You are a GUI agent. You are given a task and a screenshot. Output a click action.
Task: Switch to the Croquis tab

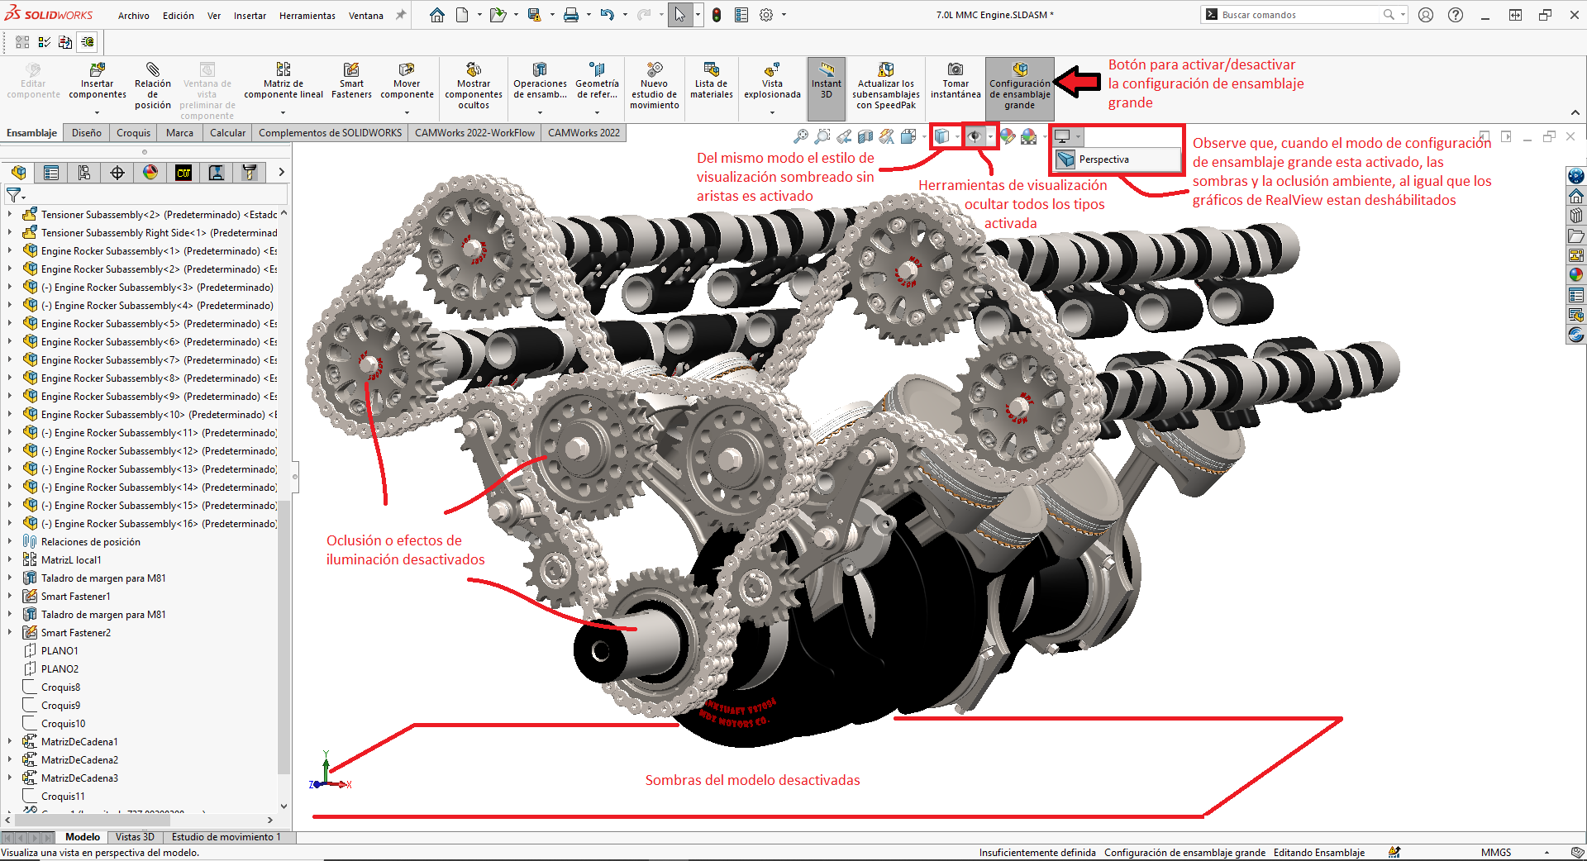coord(133,133)
